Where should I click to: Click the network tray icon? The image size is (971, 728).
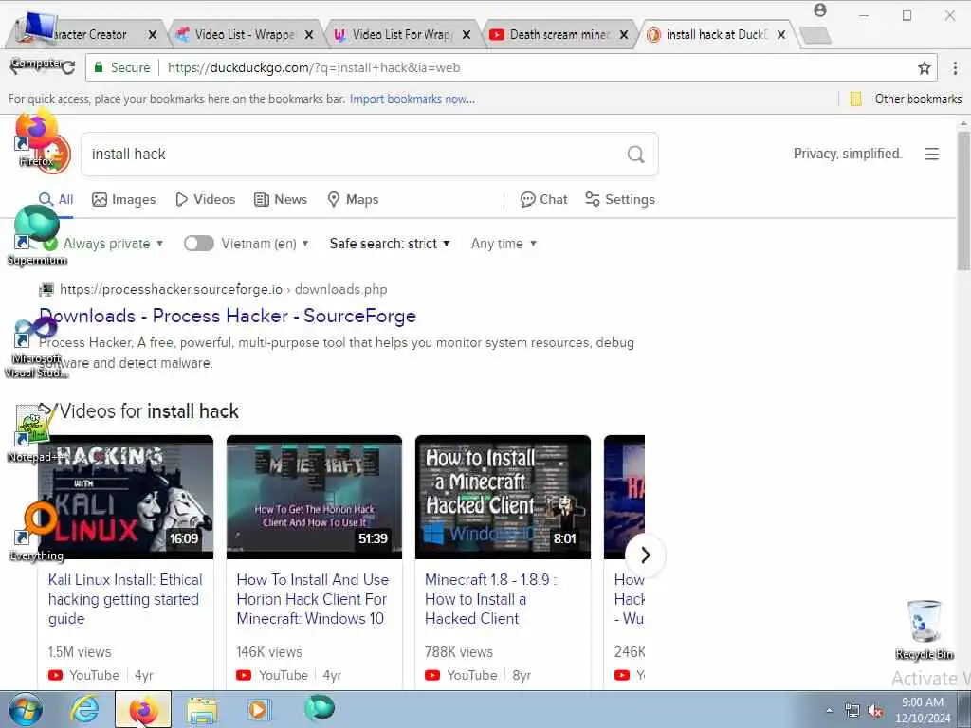(x=852, y=711)
